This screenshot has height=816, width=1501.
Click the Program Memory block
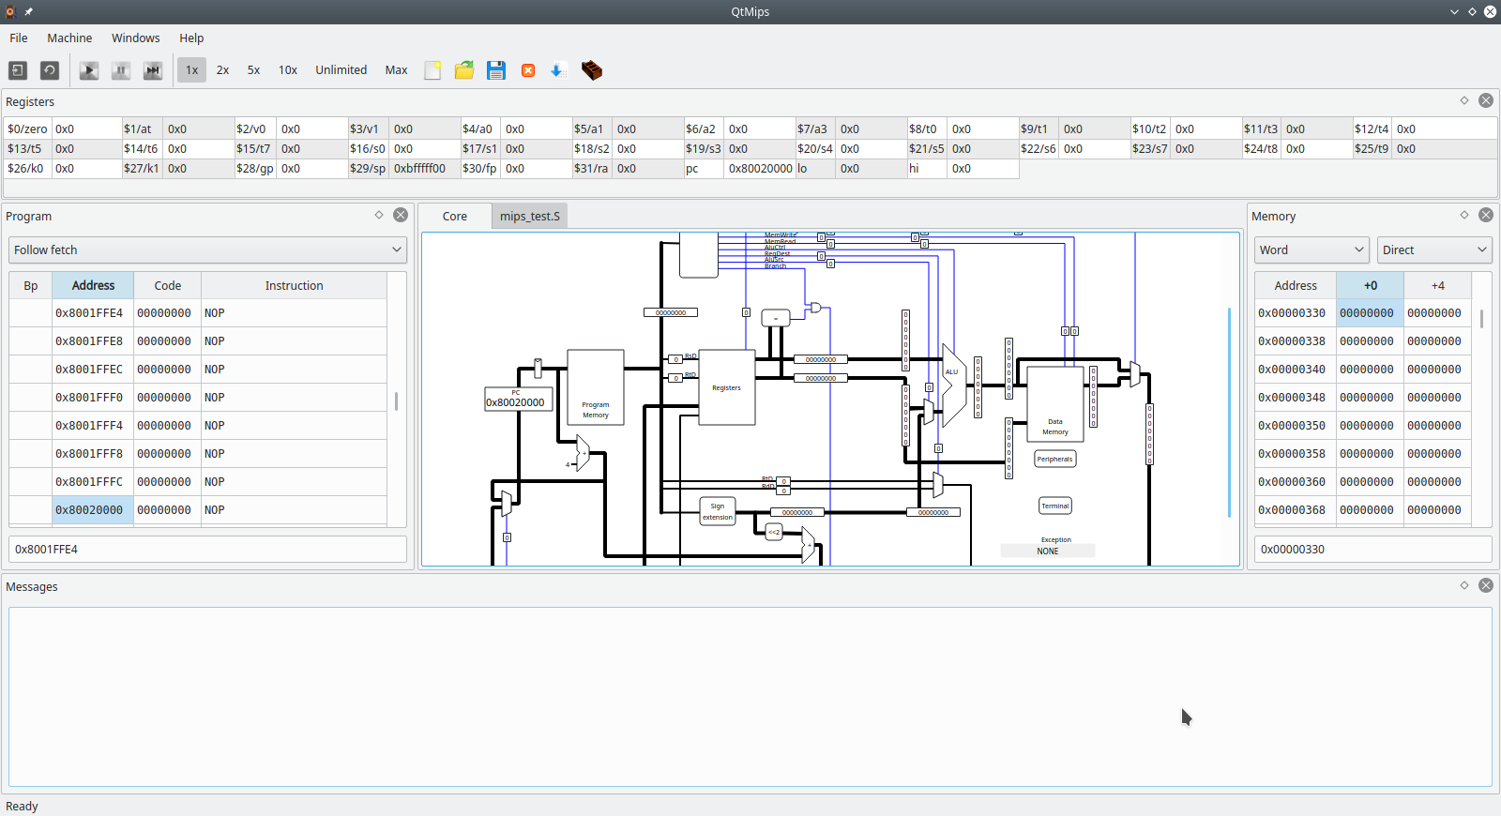point(596,387)
